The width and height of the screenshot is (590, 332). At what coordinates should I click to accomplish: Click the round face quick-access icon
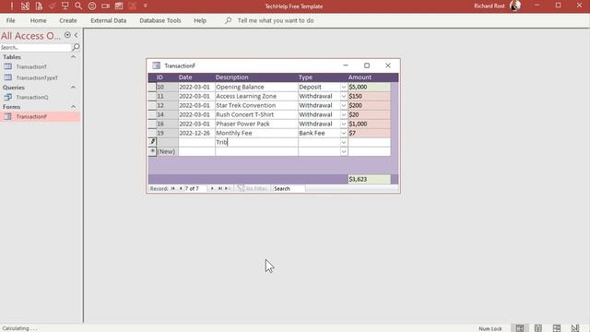tap(92, 6)
